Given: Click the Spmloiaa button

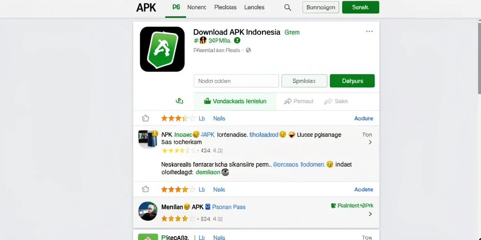Looking at the screenshot, I should pos(304,81).
